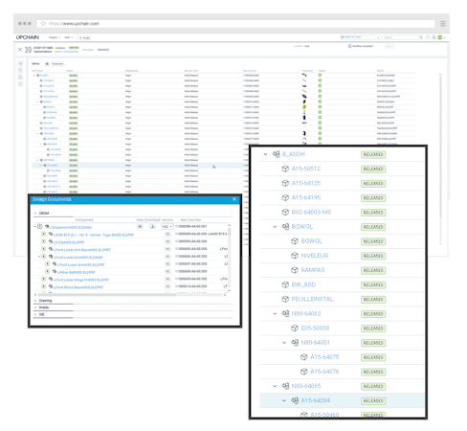This screenshot has width=467, height=431.
Task: Click the Download button for LSuspensionMSS.SLDASM
Action: click(x=152, y=227)
